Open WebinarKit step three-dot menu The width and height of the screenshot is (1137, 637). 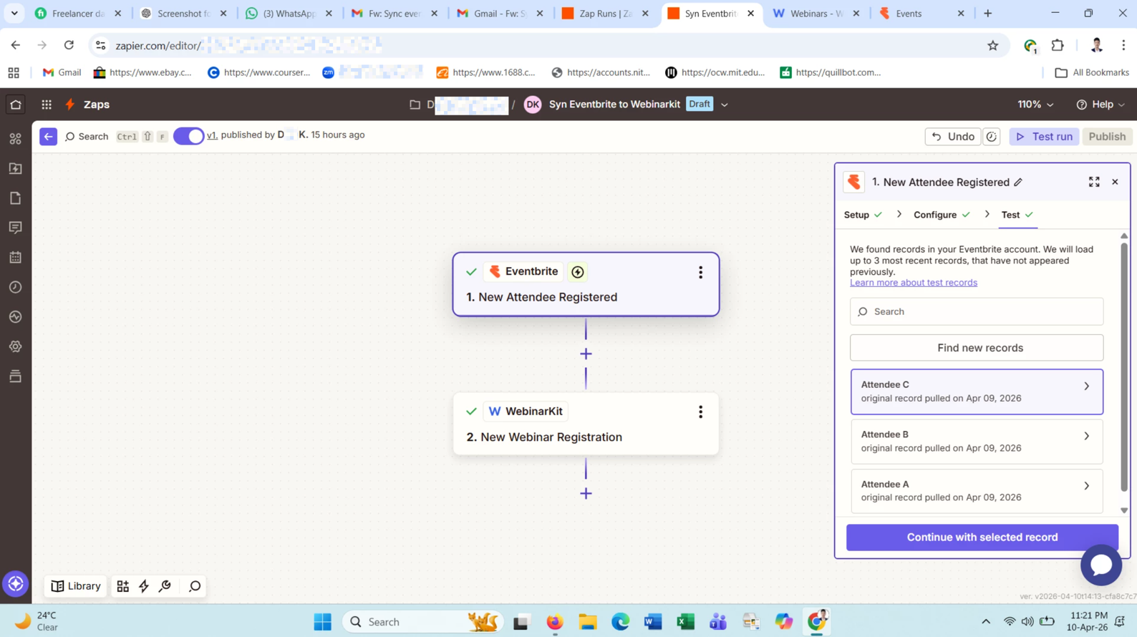point(700,412)
